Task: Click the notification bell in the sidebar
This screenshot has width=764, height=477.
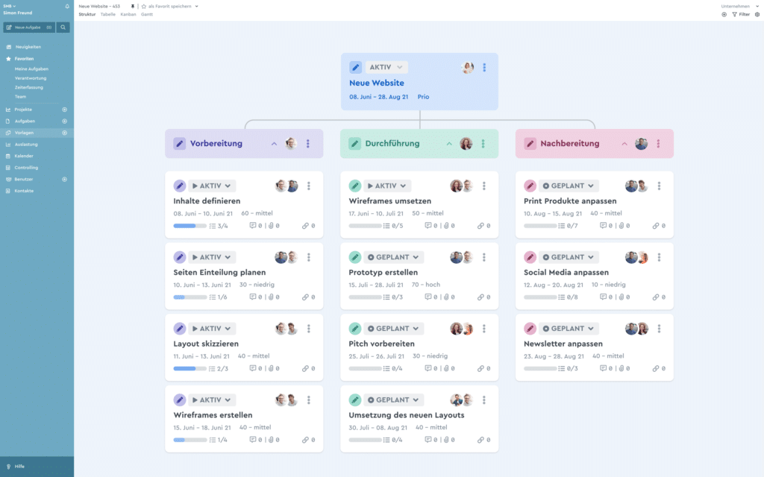Action: tap(67, 6)
